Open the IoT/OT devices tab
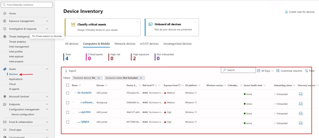This screenshot has height=138, width=319. point(149,44)
